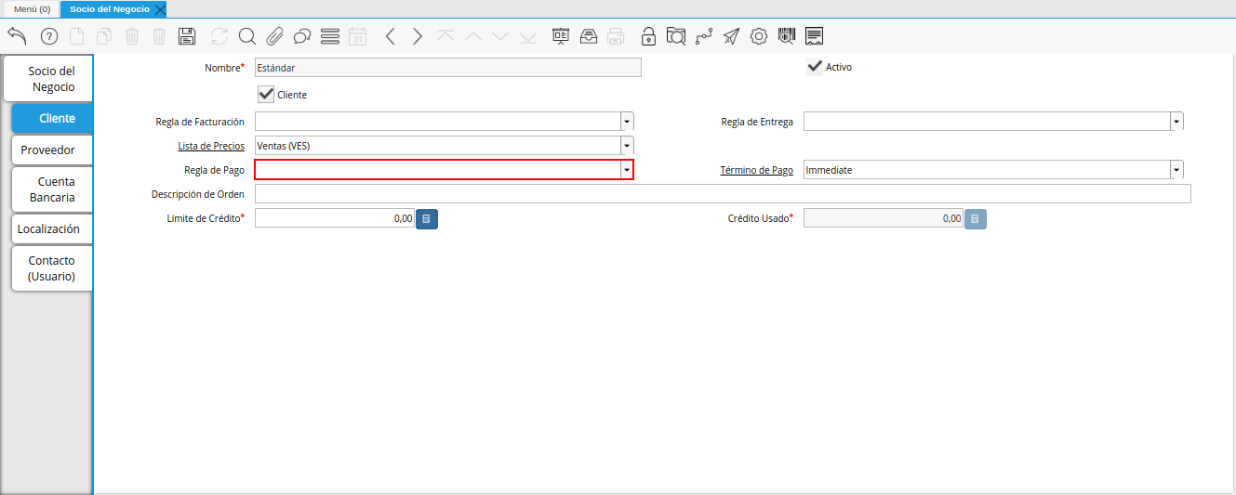
Task: Open the magnifier find record icon
Action: [x=246, y=36]
